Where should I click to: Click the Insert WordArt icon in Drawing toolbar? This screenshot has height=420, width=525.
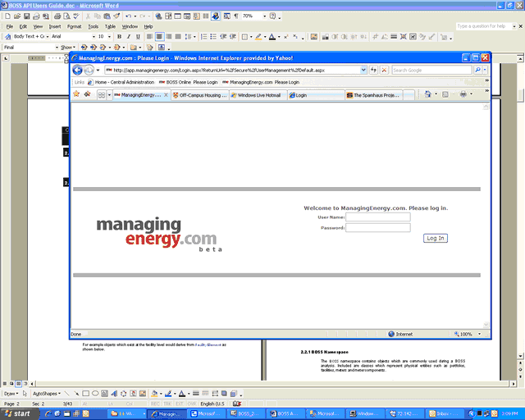(114, 394)
